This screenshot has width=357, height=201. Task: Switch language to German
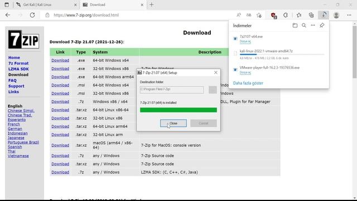click(15, 129)
